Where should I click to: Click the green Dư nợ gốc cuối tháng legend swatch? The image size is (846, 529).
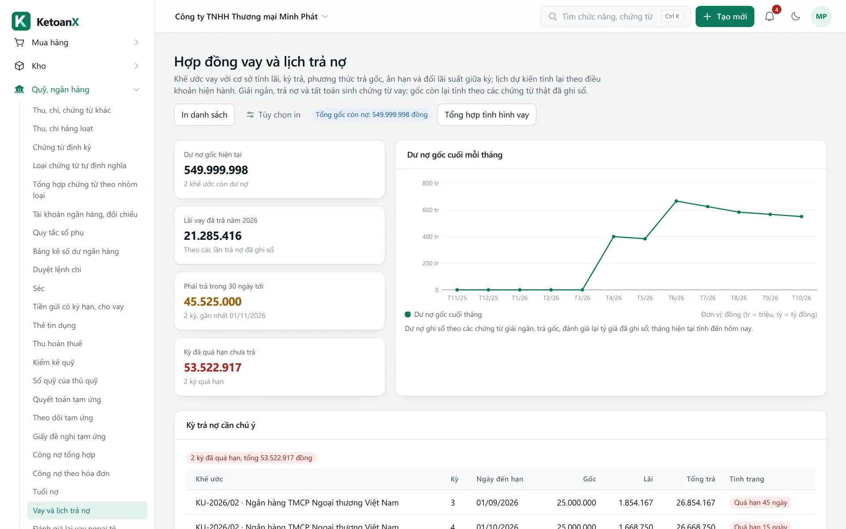click(x=408, y=314)
